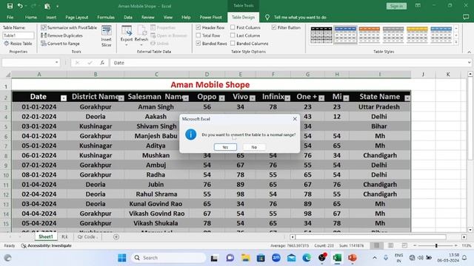The width and height of the screenshot is (474, 266).
Task: Click the Undo arrow icon
Action: click(x=20, y=6)
